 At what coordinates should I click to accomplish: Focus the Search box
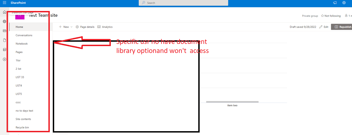(x=183, y=3)
